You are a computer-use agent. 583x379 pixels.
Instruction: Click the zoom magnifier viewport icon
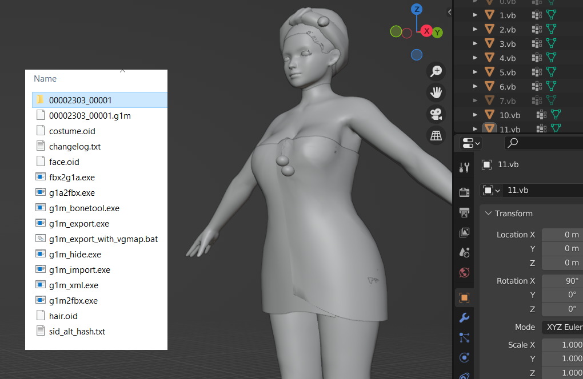tap(436, 71)
